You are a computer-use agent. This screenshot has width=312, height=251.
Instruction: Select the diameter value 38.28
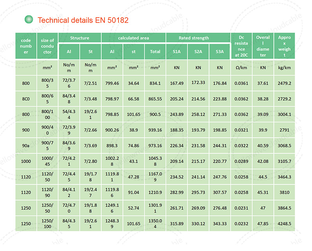[x=263, y=99]
